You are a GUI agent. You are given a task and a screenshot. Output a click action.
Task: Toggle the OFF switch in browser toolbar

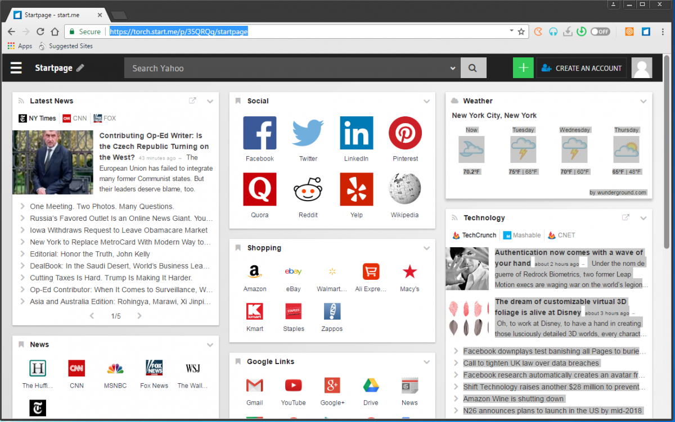(600, 31)
